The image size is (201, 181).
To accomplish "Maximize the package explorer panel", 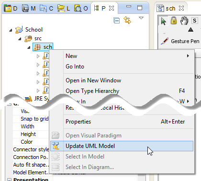I will [x=140, y=8].
